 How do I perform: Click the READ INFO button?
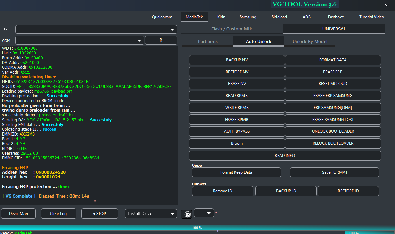coord(285,156)
